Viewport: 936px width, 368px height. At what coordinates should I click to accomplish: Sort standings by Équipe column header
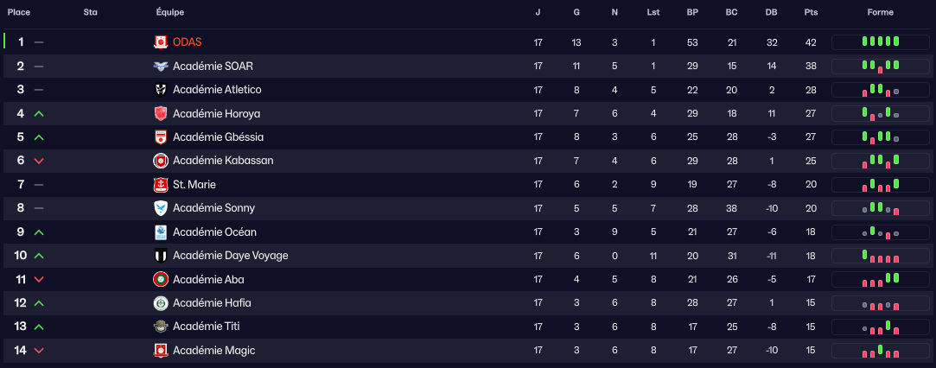pos(170,12)
